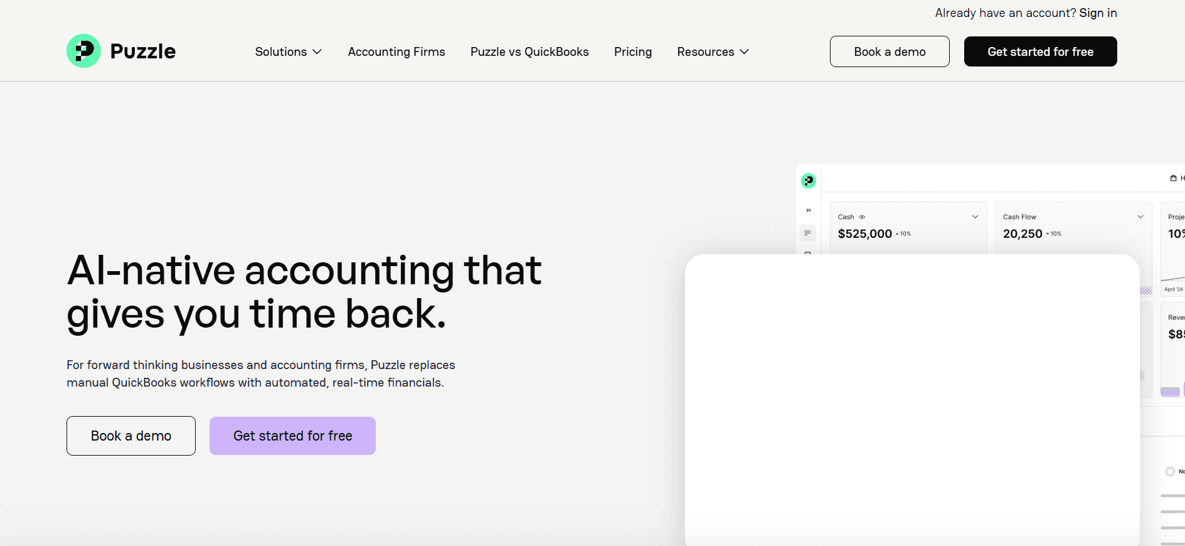The width and height of the screenshot is (1185, 546).
Task: Open Puzzle vs QuickBooks page
Action: [x=529, y=51]
